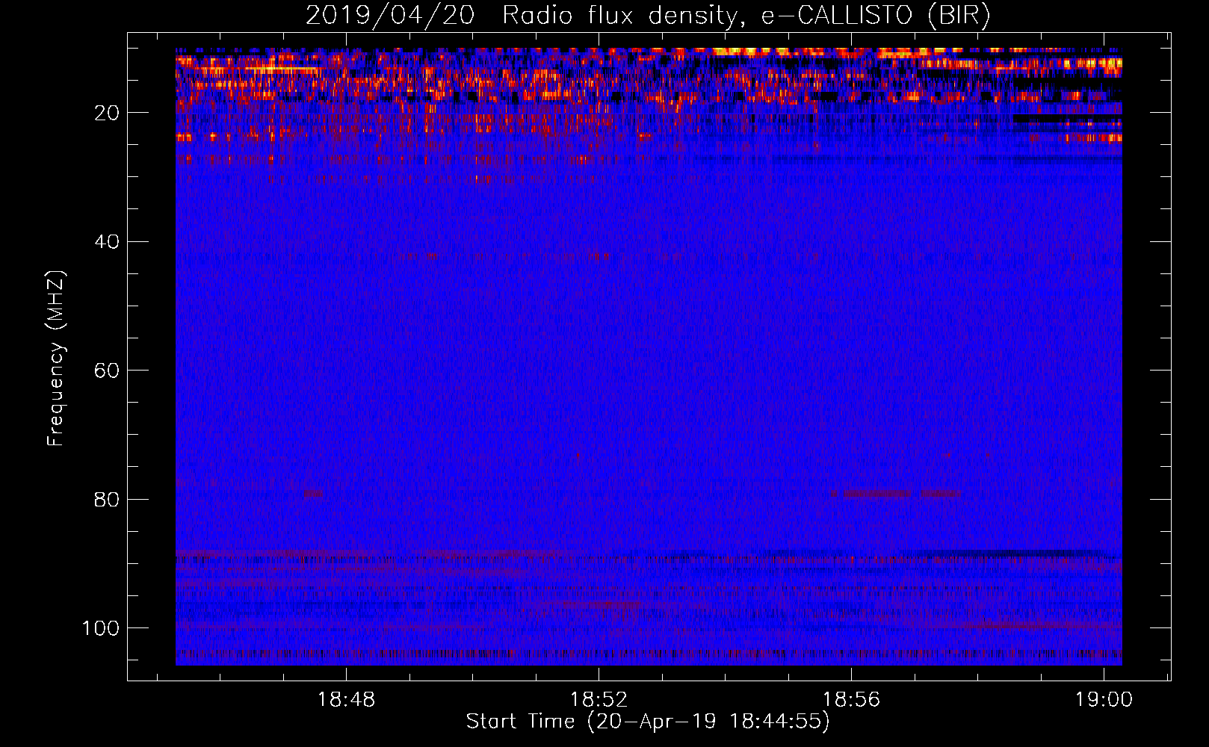
Task: Click the '18:52' time tick label
Action: (599, 700)
